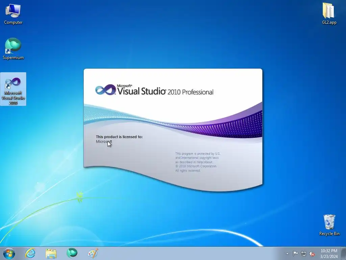Image resolution: width=346 pixels, height=260 pixels.
Task: Open the Windows Start menu
Action: [x=9, y=253]
